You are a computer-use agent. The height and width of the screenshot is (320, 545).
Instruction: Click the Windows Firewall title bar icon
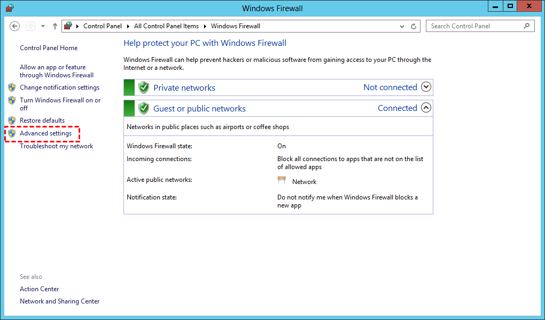(10, 7)
